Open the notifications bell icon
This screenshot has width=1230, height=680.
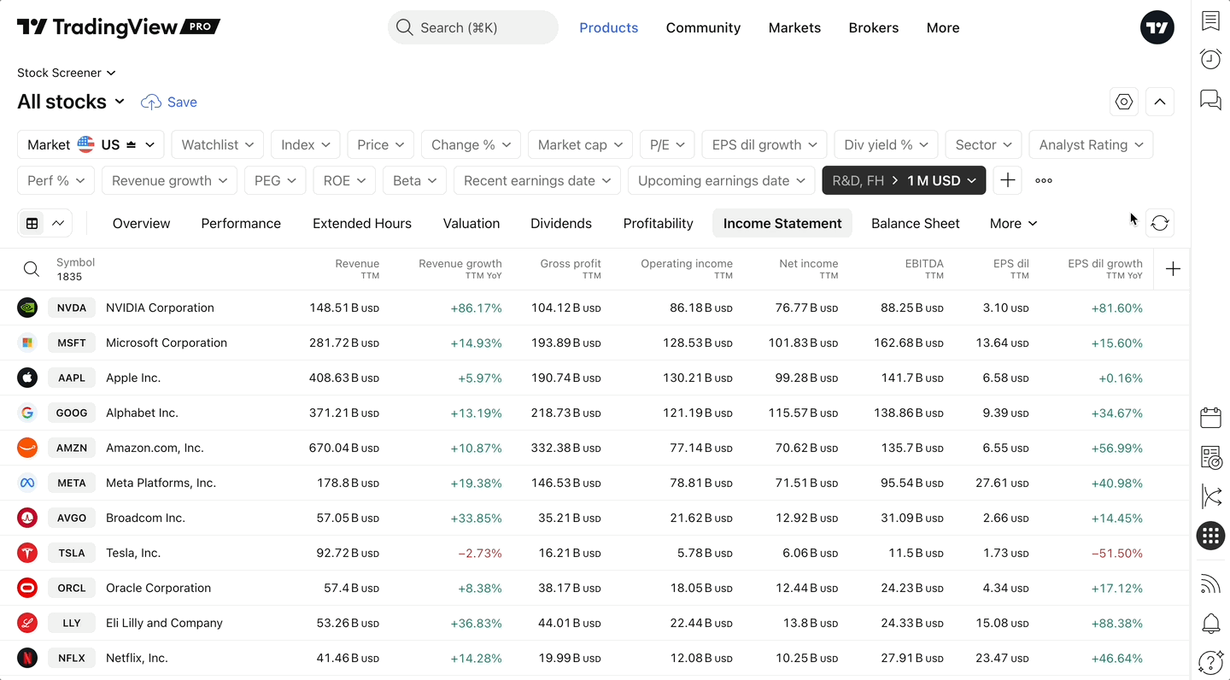tap(1210, 624)
